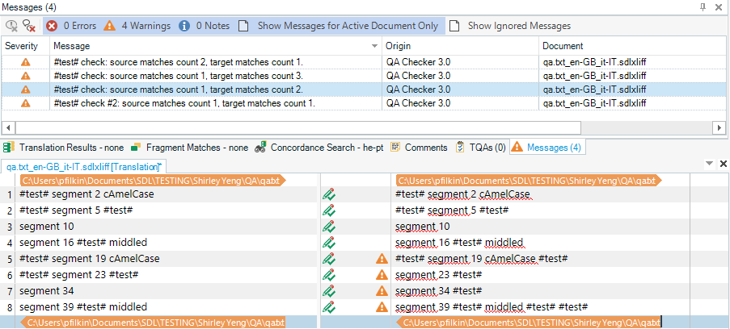730x329 pixels.
Task: Select warning 'source matches count 1, target matches count 2'
Action: [x=179, y=90]
